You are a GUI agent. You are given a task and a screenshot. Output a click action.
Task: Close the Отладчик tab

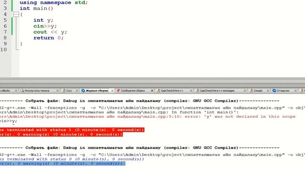click(295, 91)
